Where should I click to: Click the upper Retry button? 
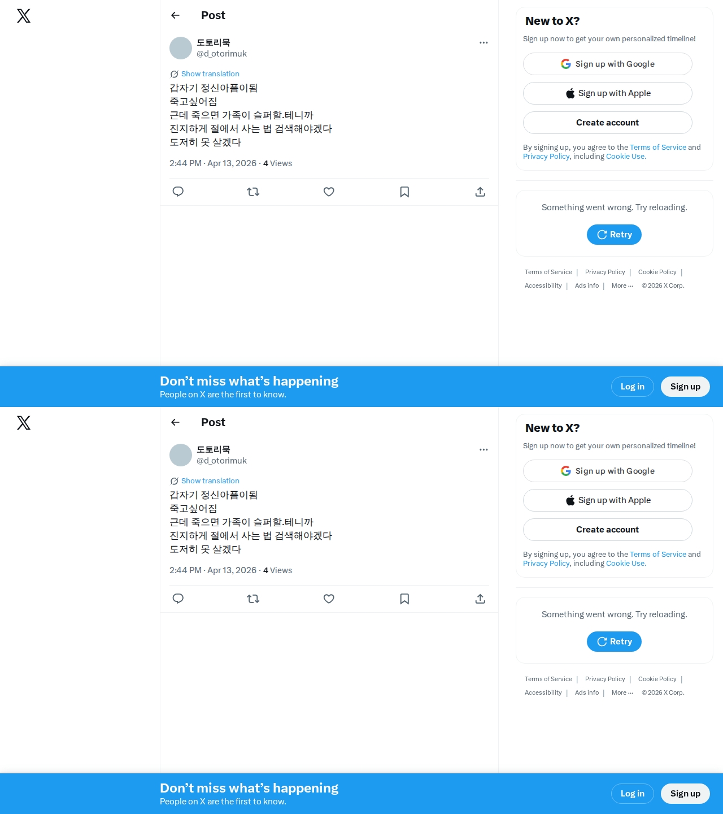(x=614, y=235)
